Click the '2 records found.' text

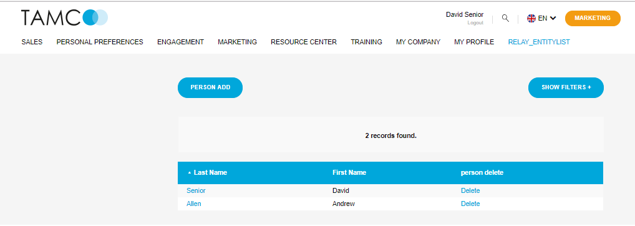point(391,135)
